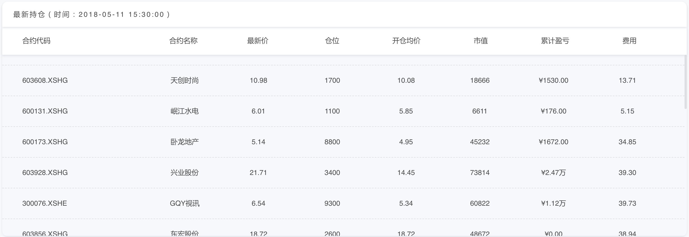Click the 开仓均价 column header
The image size is (689, 237).
(x=406, y=41)
